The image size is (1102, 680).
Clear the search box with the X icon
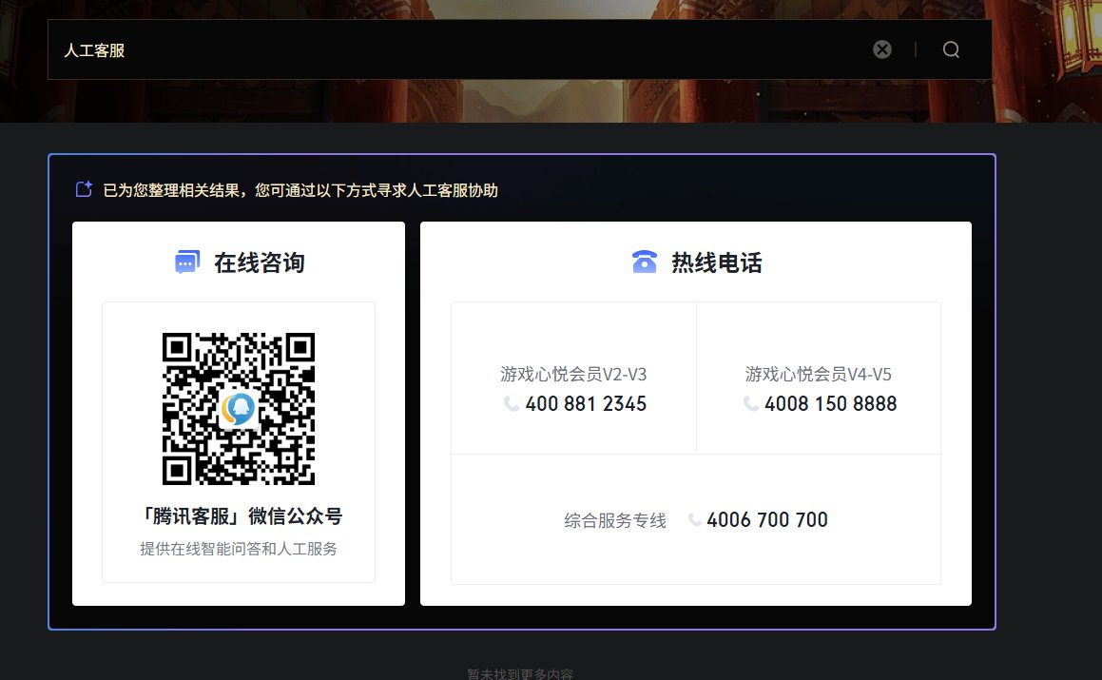click(882, 49)
